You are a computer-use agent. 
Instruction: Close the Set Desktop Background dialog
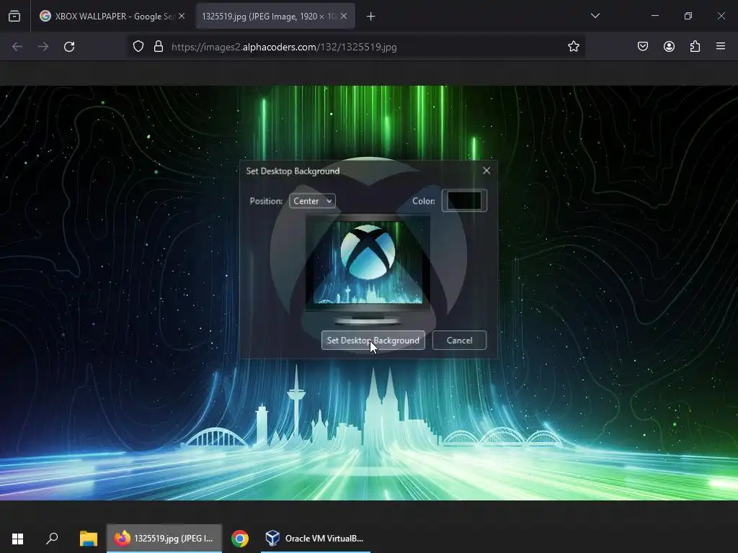486,171
